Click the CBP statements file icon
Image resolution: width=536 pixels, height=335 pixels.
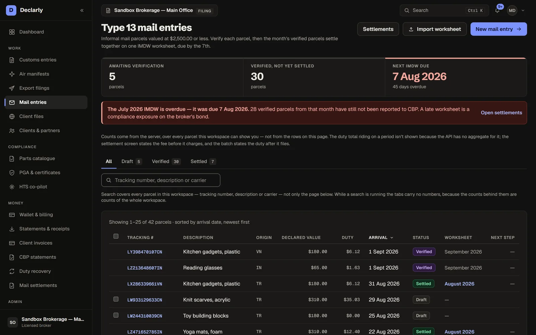(x=12, y=257)
